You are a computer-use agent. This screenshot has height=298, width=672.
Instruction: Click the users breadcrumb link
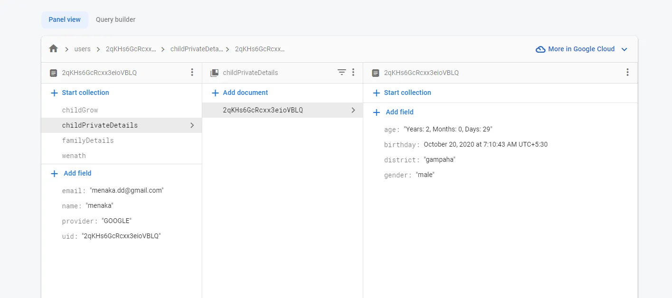[x=83, y=49]
